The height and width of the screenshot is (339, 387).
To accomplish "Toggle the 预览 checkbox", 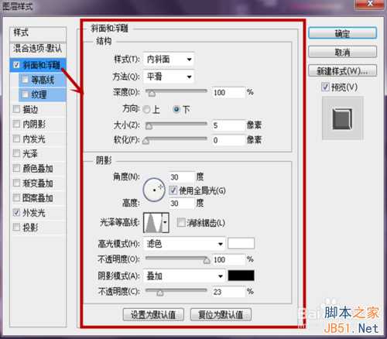I will (325, 87).
